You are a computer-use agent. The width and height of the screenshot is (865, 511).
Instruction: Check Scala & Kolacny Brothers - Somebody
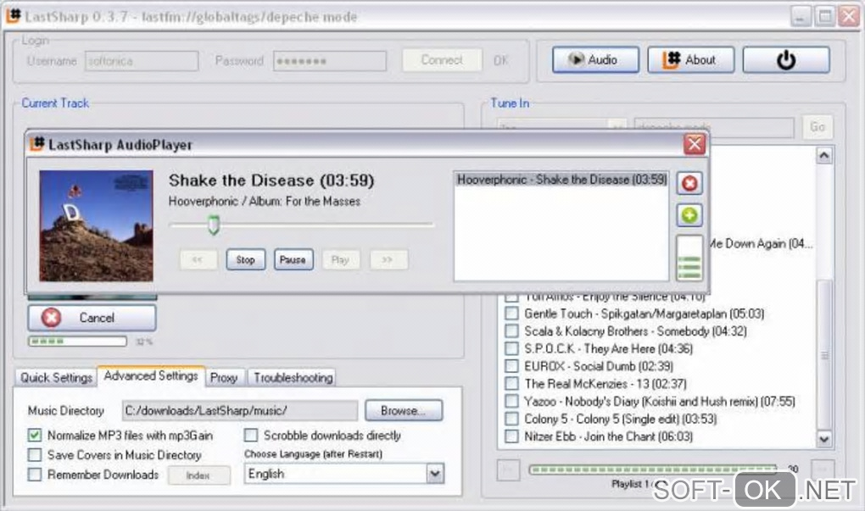coord(512,331)
